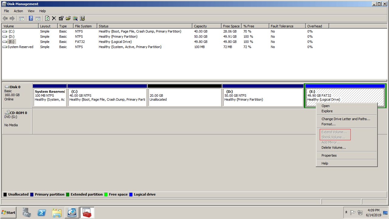
Task: Select the 20.00 GB Unallocated partition block
Action: click(x=184, y=97)
